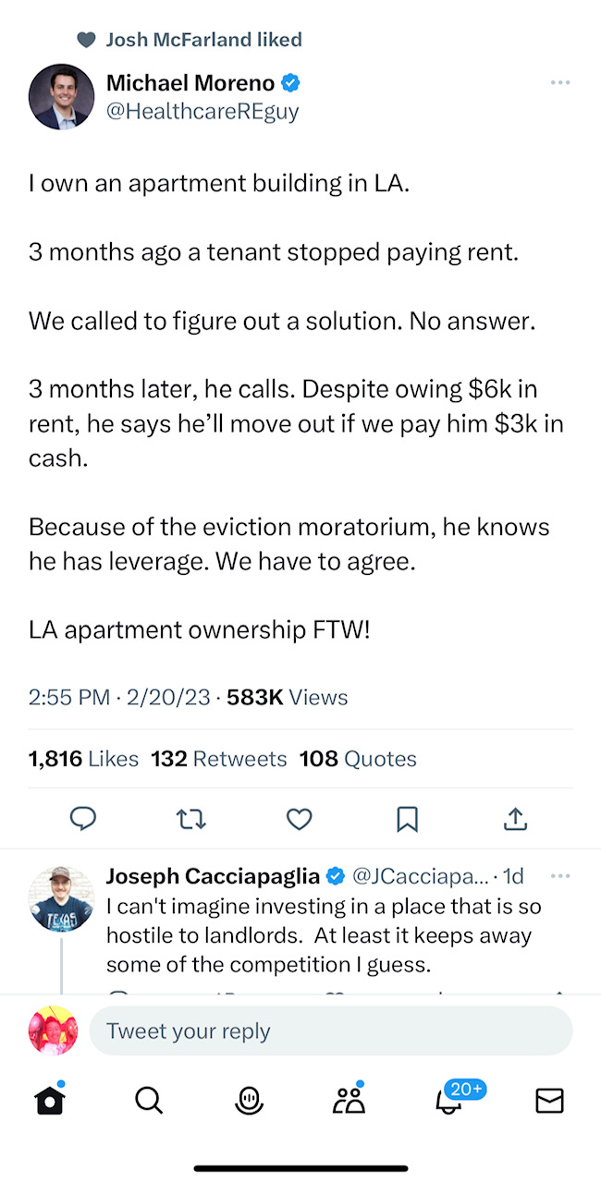This screenshot has height=1183, width=601.
Task: Share tweet via upload icon
Action: pyautogui.click(x=515, y=818)
